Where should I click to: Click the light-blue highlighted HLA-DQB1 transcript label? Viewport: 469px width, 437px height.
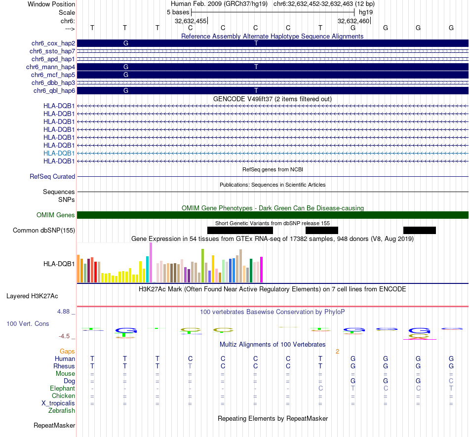(x=59, y=153)
